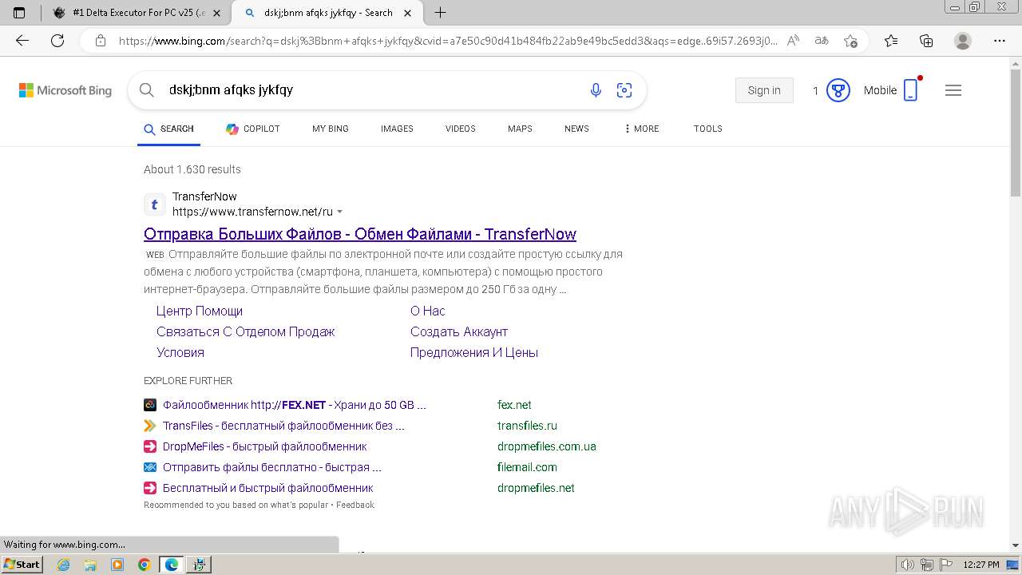This screenshot has width=1022, height=575.
Task: Open Предложения И Цены sitelink
Action: pos(474,352)
